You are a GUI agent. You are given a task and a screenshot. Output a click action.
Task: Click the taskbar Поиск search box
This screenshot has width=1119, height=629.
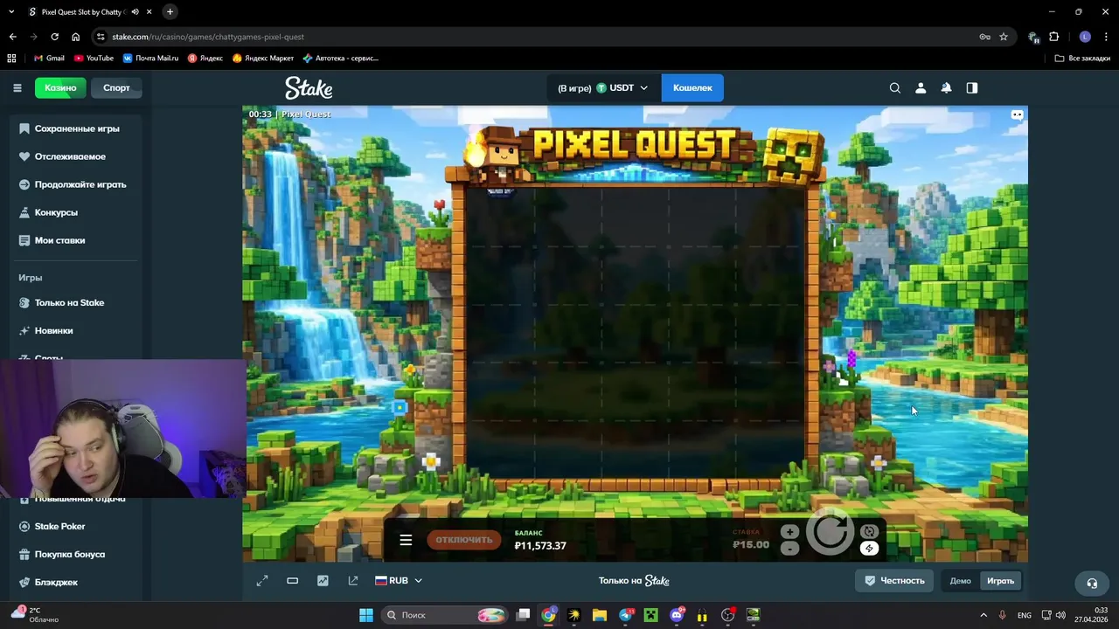coord(446,615)
